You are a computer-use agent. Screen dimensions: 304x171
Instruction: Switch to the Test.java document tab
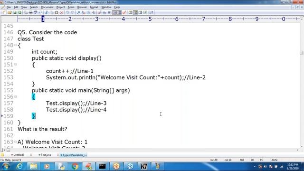click(x=45, y=155)
